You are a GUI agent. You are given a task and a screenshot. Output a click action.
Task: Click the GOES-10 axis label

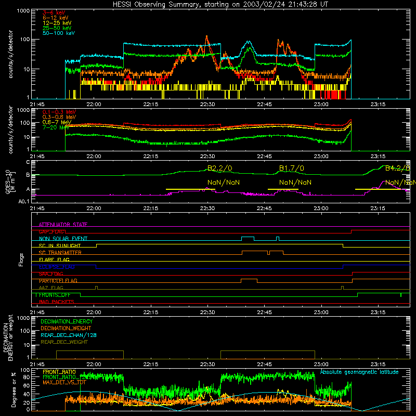pos(10,182)
